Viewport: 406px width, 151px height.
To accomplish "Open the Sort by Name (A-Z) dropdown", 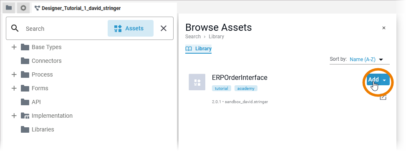I will [366, 59].
